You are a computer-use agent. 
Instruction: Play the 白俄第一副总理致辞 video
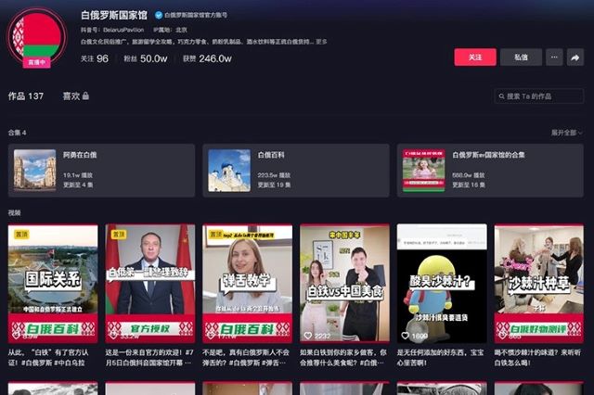point(150,284)
